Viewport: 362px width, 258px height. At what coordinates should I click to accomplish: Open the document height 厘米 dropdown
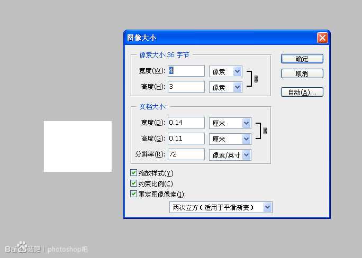[x=230, y=139]
